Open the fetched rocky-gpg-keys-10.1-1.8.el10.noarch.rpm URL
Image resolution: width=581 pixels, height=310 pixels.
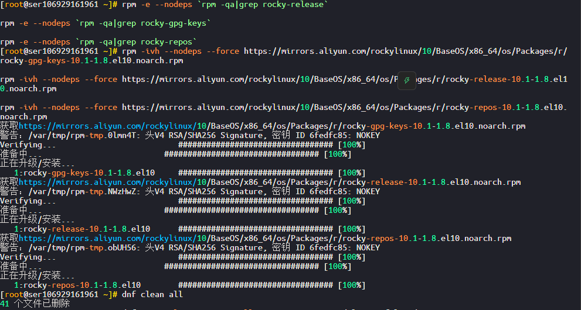(272, 126)
